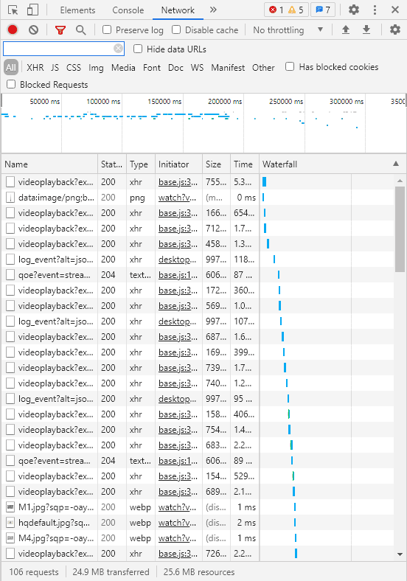
Task: Check the Disable cache option
Action: (x=176, y=29)
